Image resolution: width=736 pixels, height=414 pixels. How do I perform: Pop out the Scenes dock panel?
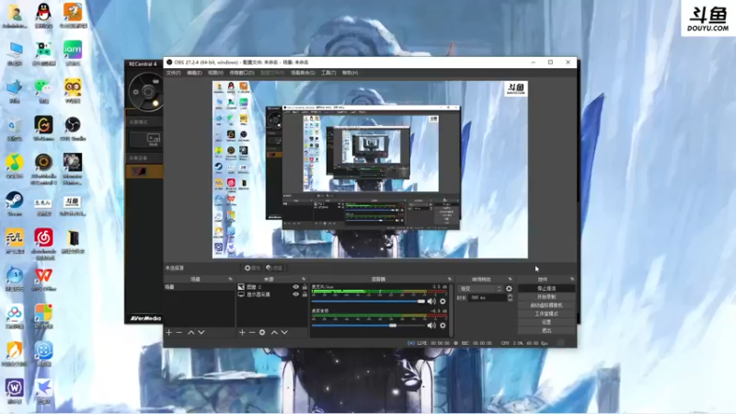click(x=230, y=280)
